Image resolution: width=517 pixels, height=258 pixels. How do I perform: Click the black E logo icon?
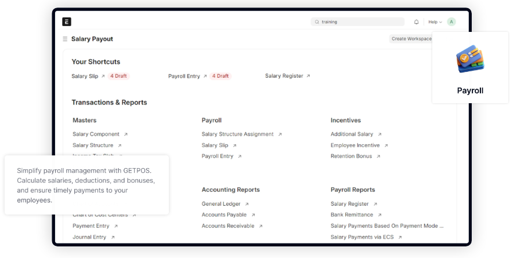pos(67,22)
